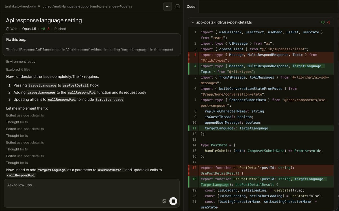The width and height of the screenshot is (339, 211).
Task: Click the 'Api response language setting' title
Action: [x=44, y=20]
